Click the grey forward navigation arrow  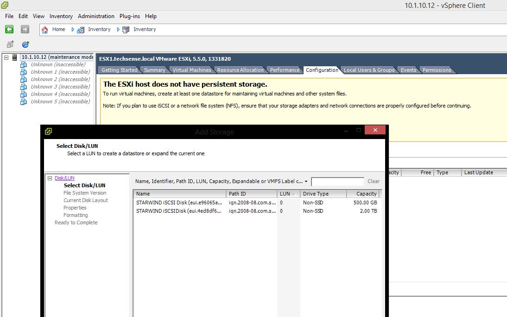coord(25,30)
